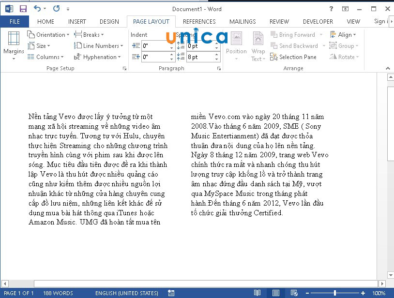
Task: Increase Spacing After with up spinner
Action: point(217,55)
